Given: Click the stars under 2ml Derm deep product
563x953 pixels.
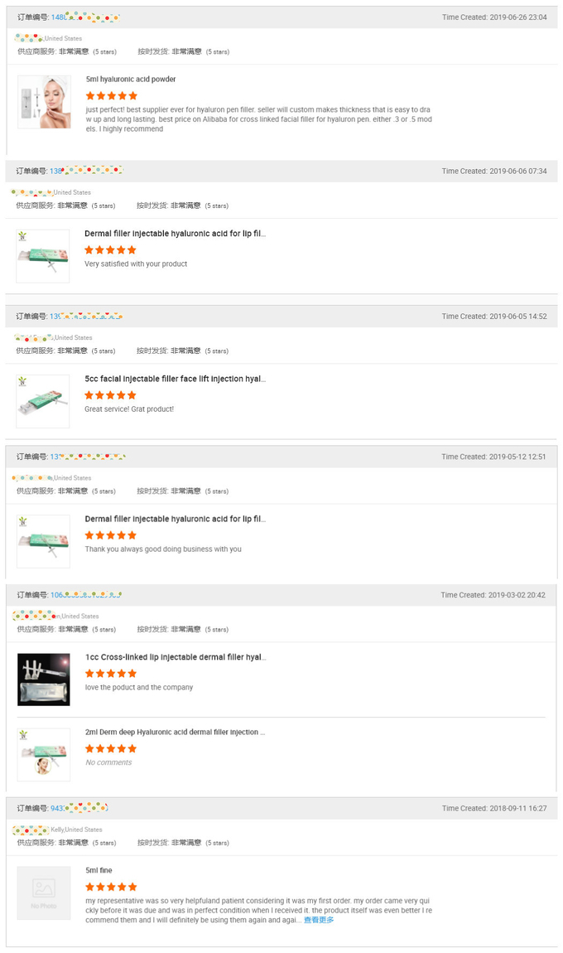Looking at the screenshot, I should tap(111, 748).
